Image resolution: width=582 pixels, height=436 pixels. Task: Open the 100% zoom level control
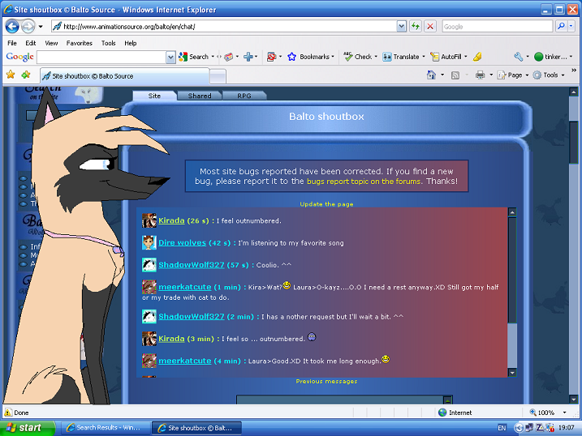[x=548, y=412]
